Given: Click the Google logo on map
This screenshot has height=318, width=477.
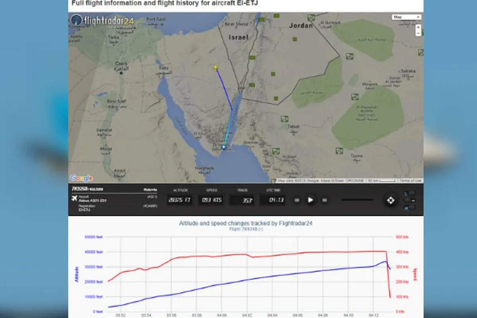Looking at the screenshot, I should click(81, 178).
